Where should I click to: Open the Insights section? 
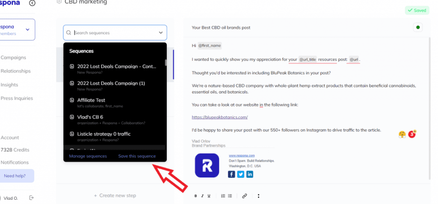(9, 85)
